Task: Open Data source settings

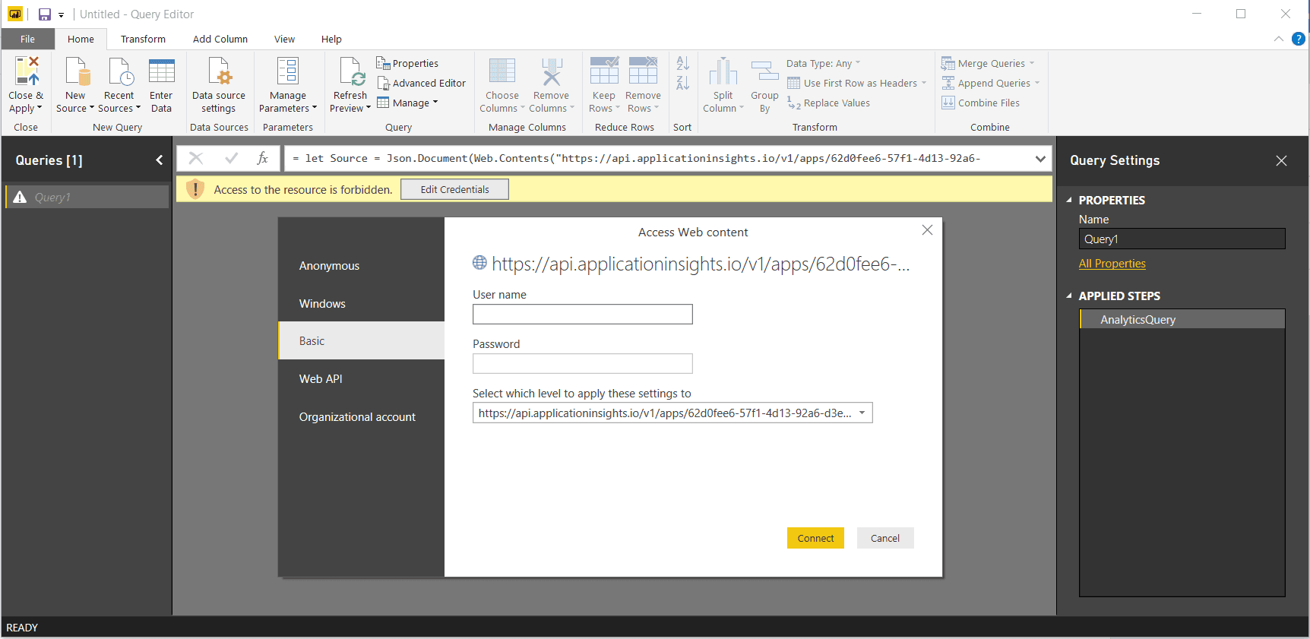Action: (219, 71)
